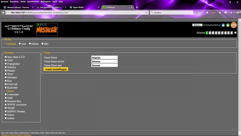Click the blue upload icon
241x136 pixels.
tap(223, 25)
